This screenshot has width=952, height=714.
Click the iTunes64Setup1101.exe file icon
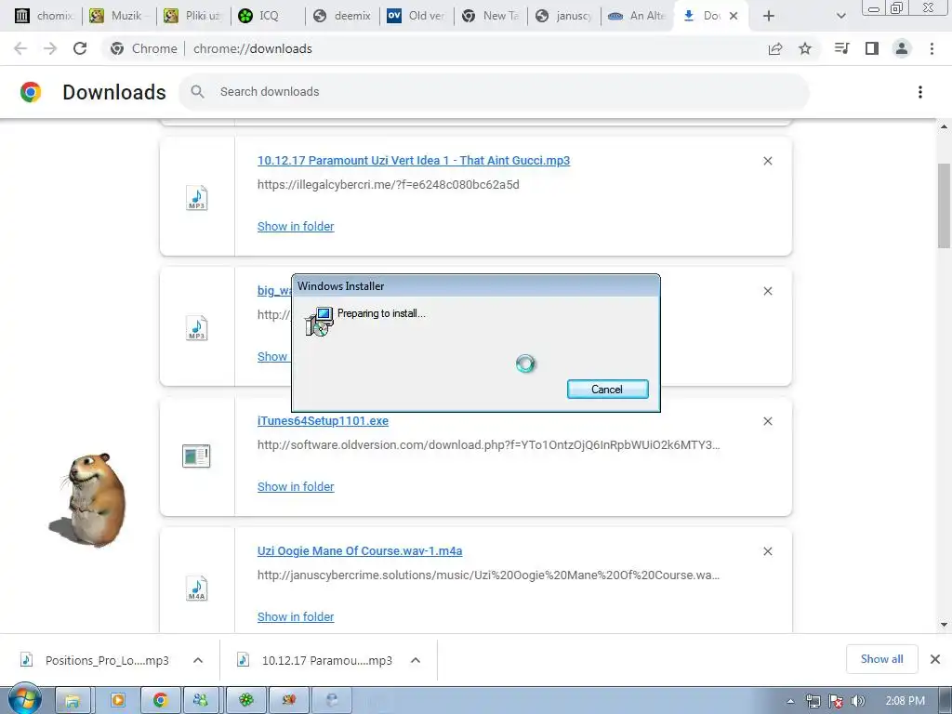(196, 456)
